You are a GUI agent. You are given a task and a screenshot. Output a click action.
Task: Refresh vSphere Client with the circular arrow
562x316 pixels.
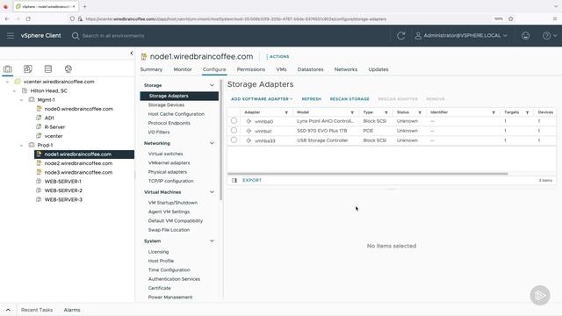coord(401,35)
